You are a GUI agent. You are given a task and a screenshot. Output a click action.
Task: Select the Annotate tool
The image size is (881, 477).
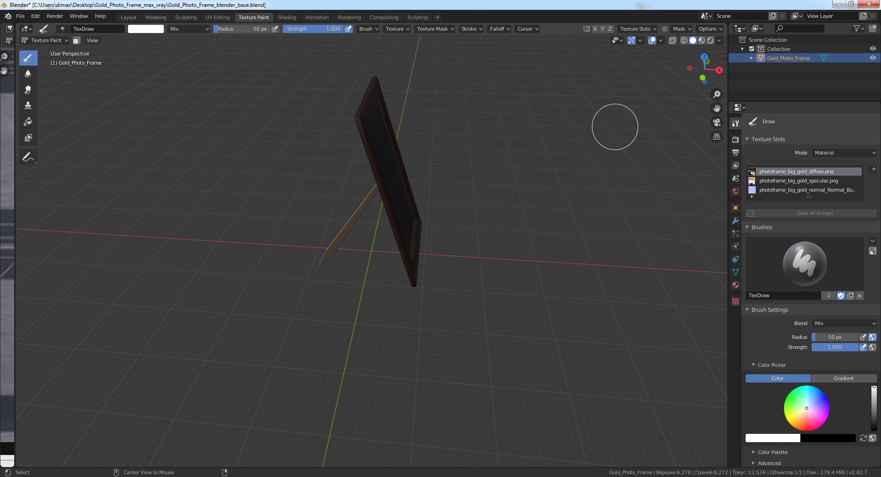(x=28, y=157)
